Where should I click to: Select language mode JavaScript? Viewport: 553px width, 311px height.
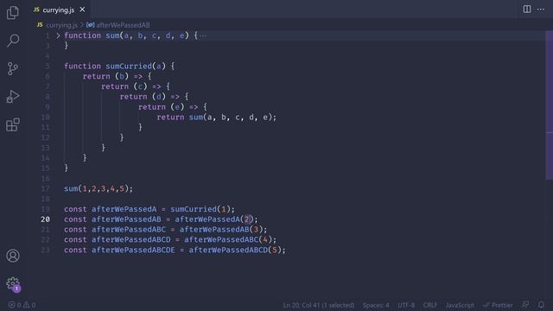pos(460,305)
